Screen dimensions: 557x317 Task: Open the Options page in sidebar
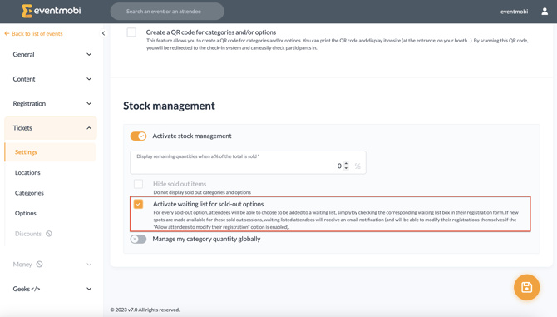click(x=26, y=213)
